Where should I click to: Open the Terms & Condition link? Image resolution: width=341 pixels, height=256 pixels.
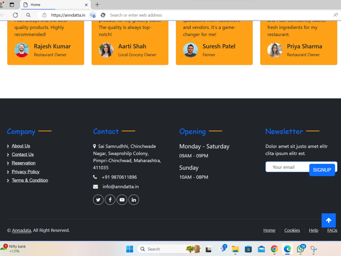(30, 180)
